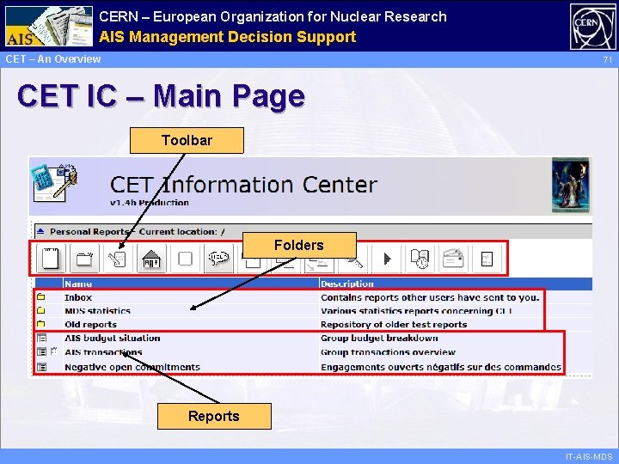The image size is (619, 464).
Task: Click the 'Group transactions overview' description
Action: (388, 352)
